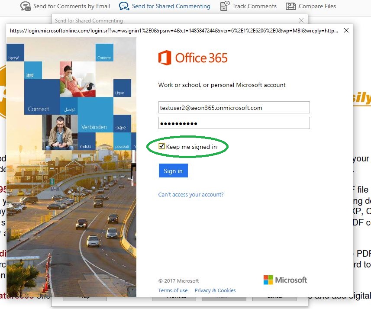This screenshot has width=371, height=309.
Task: Click the Keep me signed in label
Action: click(x=191, y=147)
